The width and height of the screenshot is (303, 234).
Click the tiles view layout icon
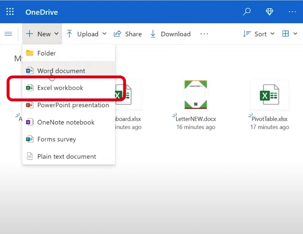point(285,33)
